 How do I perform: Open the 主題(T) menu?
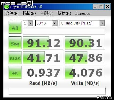tap(47, 13)
